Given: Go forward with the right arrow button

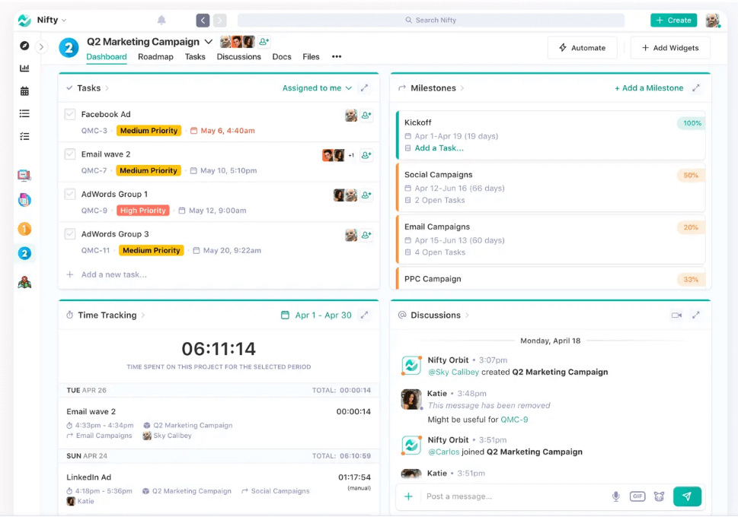Looking at the screenshot, I should [x=220, y=21].
